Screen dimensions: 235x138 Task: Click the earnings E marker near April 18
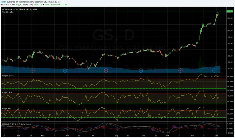pyautogui.click(x=33, y=71)
